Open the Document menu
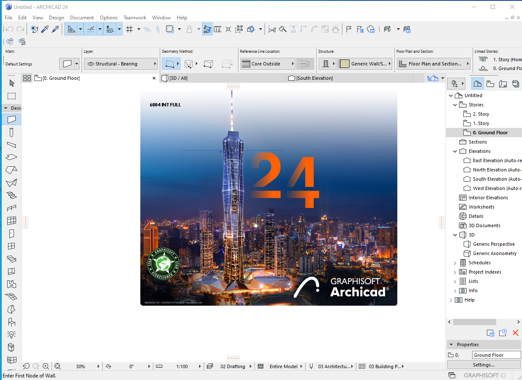This screenshot has height=380, width=522. point(82,18)
